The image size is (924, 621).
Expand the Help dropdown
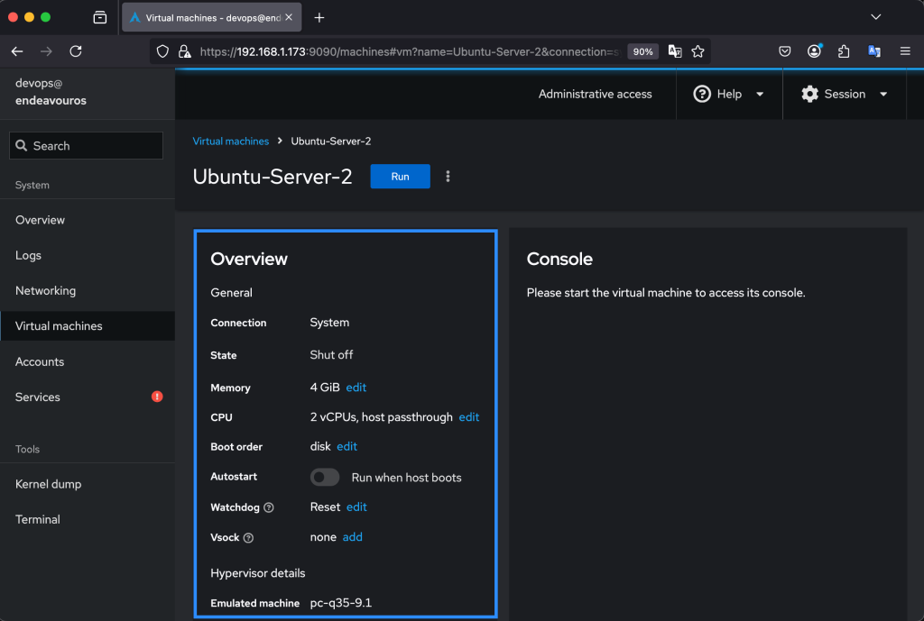tap(729, 94)
